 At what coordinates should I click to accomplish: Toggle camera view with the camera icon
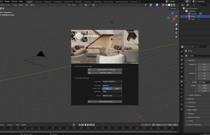pyautogui.click(x=176, y=33)
